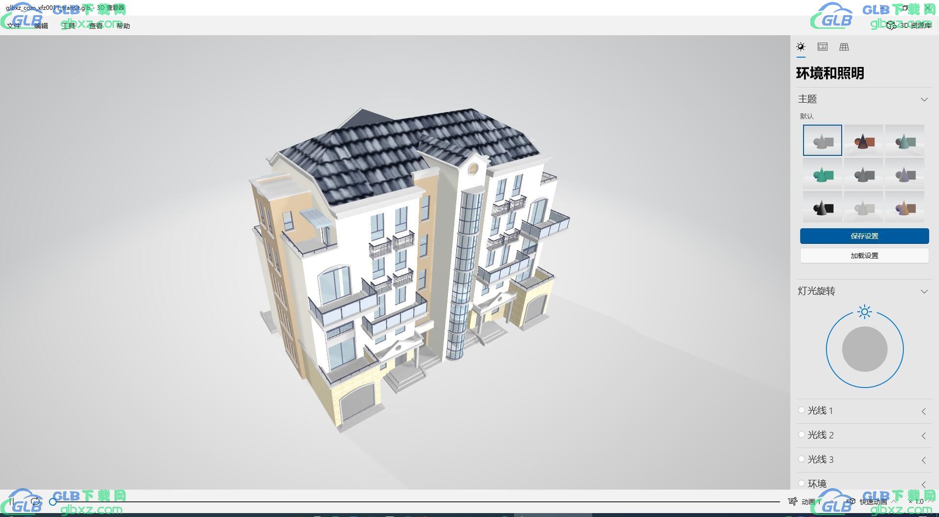Restore down the 3D Viewer window

[905, 8]
